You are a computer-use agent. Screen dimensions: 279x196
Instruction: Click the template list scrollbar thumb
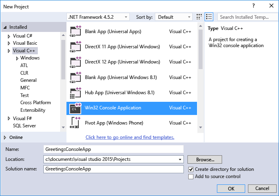point(201,49)
